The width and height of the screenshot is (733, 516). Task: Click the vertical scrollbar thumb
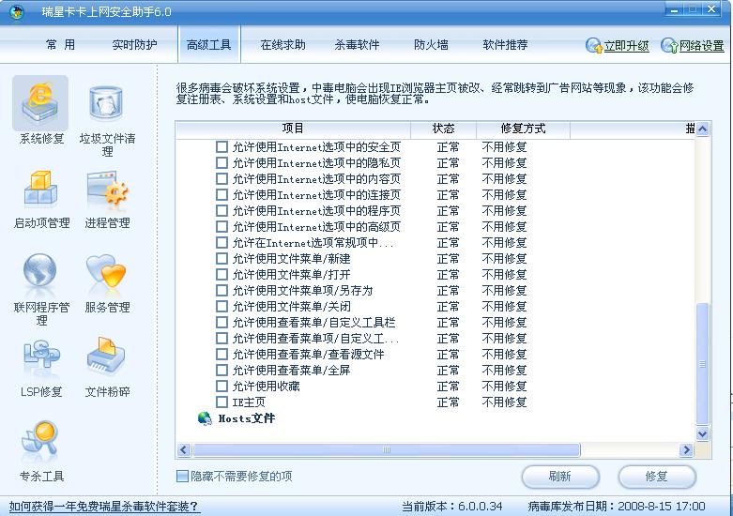click(x=703, y=365)
